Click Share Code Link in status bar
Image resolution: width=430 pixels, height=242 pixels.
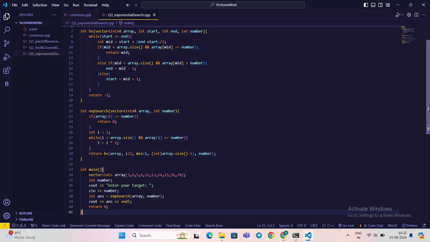(53, 226)
